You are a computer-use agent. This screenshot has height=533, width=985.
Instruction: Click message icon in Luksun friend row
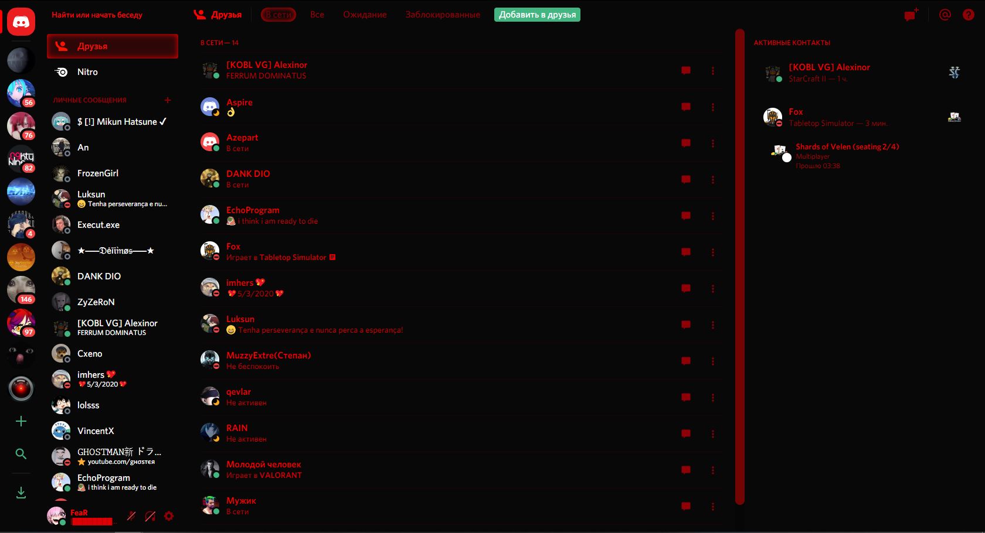tap(686, 325)
